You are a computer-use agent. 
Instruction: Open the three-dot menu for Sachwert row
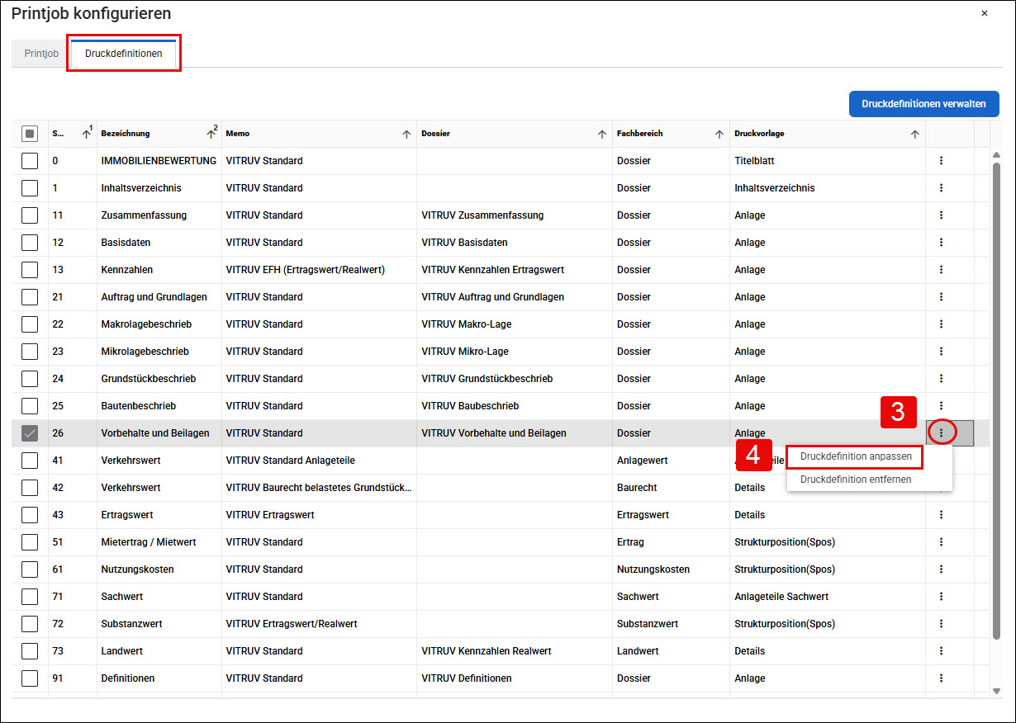[941, 597]
